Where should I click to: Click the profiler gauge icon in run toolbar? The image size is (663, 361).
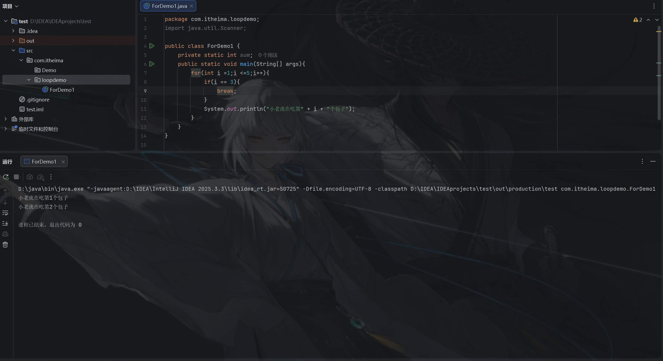(x=41, y=177)
